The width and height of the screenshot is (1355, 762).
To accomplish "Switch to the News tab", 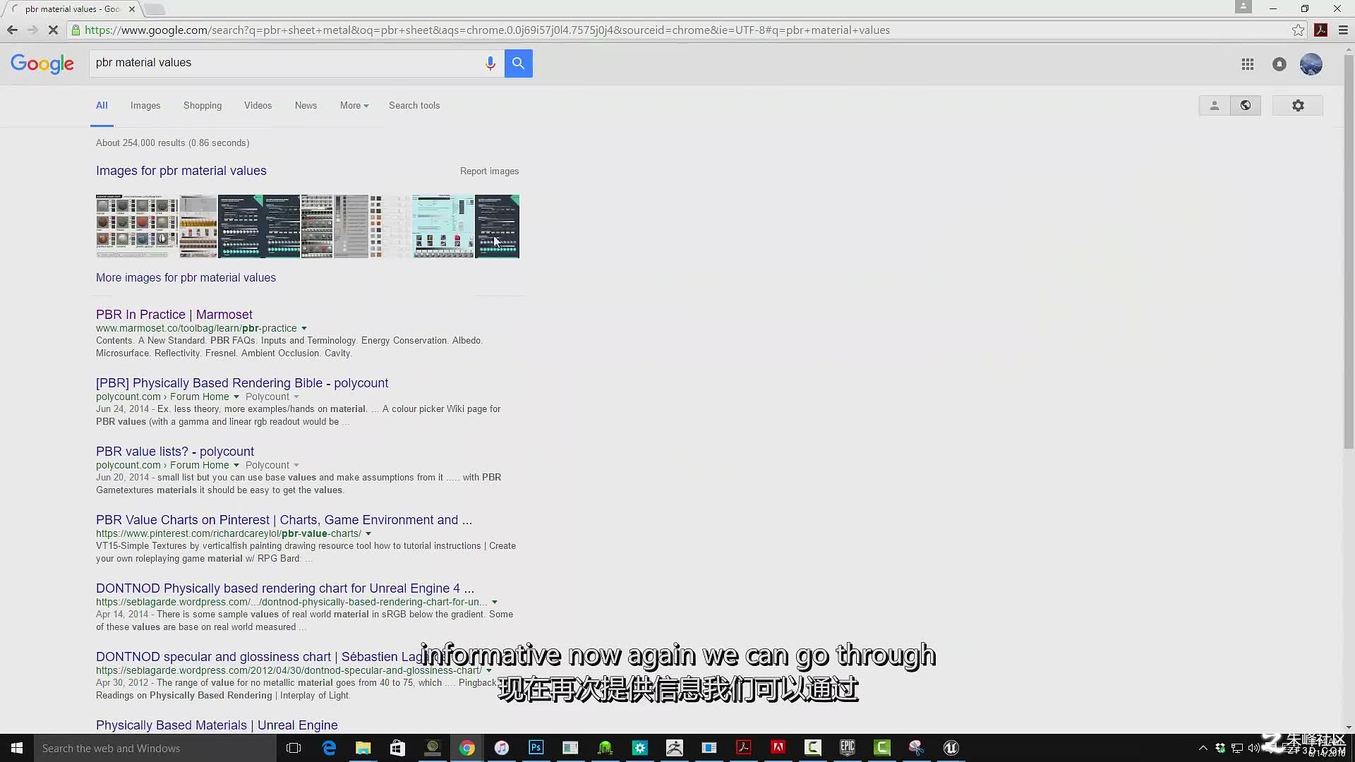I will (x=306, y=105).
